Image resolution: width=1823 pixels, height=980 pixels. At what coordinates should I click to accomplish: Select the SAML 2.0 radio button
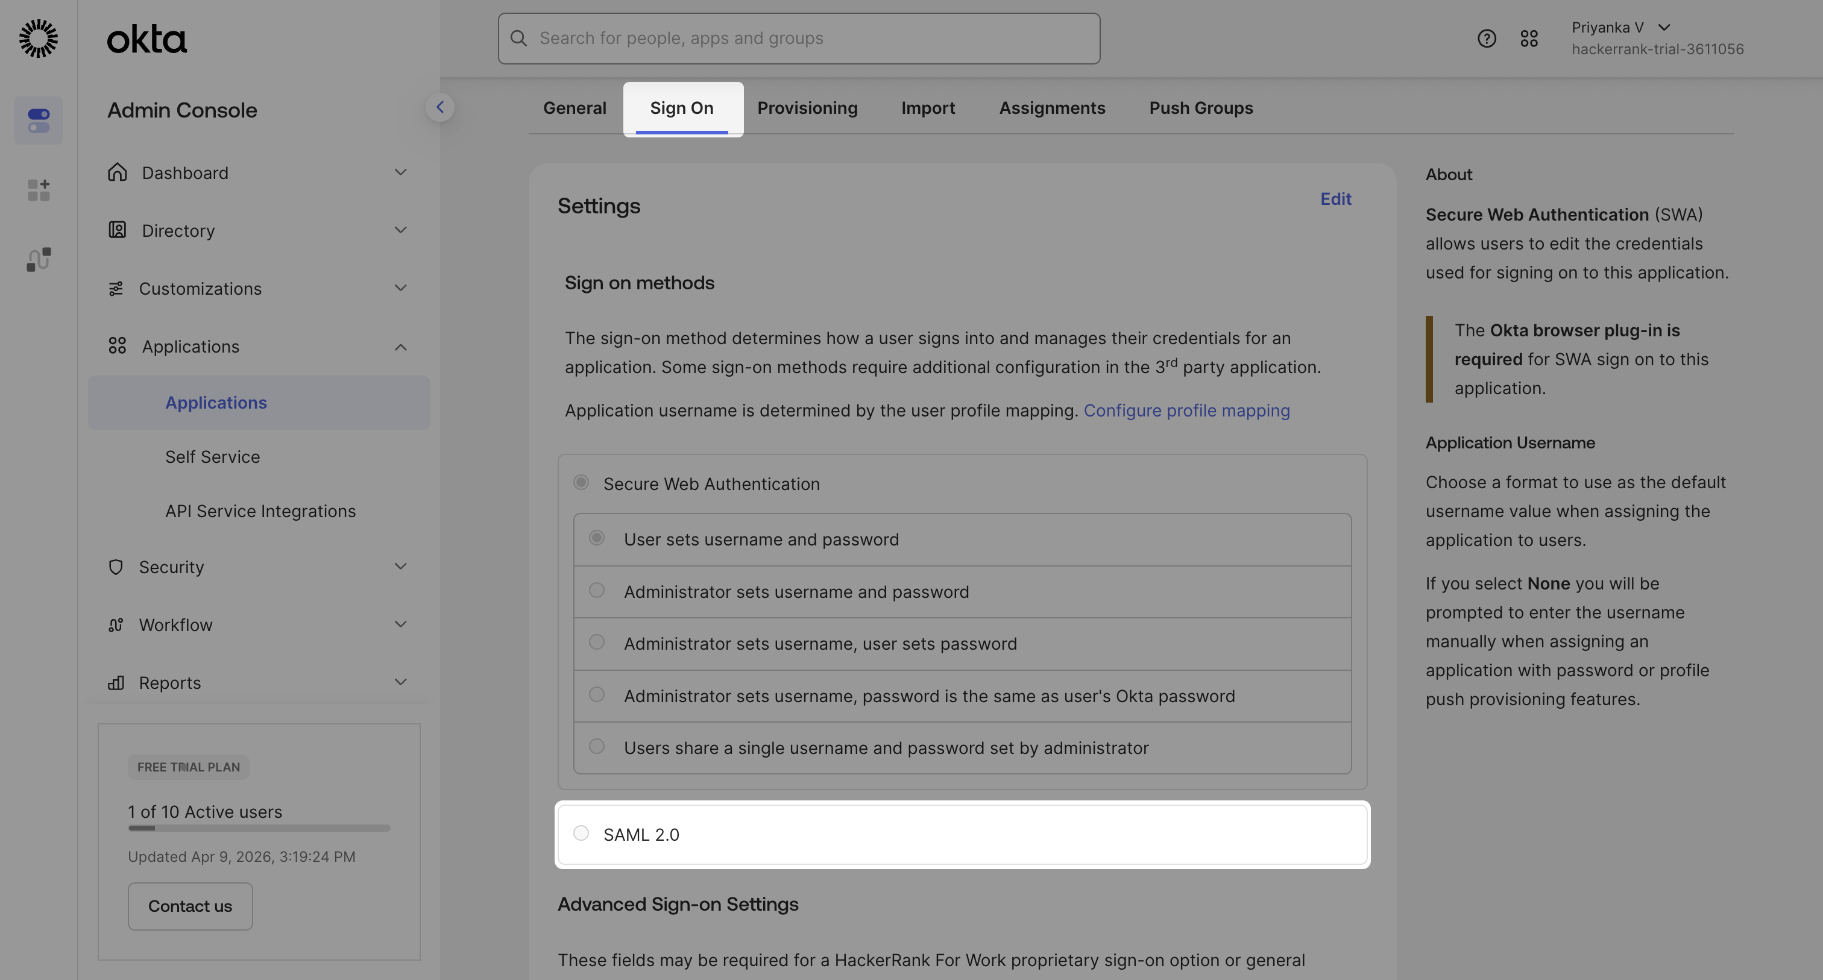click(581, 834)
